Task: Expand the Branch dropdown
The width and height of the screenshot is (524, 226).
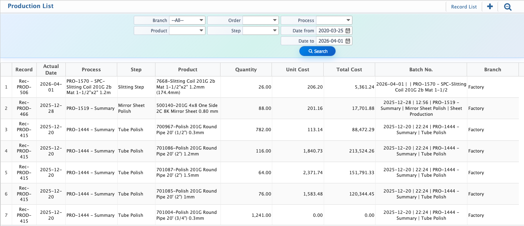Action: pyautogui.click(x=187, y=21)
